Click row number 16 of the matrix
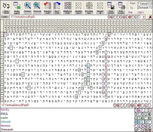This screenshot has height=132, width=153. click(x=2, y=101)
